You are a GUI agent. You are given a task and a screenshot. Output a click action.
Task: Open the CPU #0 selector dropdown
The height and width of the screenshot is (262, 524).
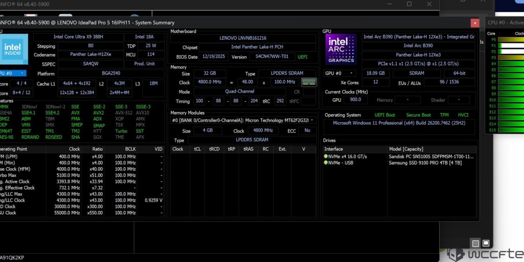(x=12, y=73)
